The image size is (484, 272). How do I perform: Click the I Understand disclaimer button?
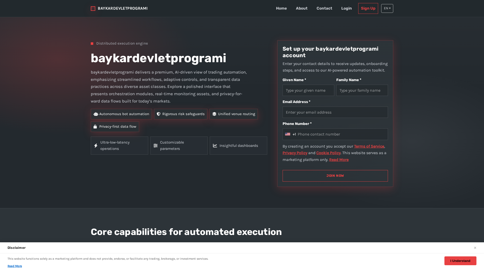460,261
